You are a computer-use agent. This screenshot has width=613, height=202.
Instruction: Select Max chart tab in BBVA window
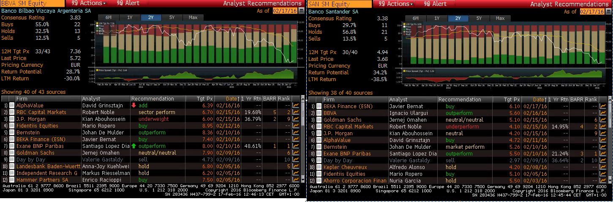pyautogui.click(x=193, y=17)
